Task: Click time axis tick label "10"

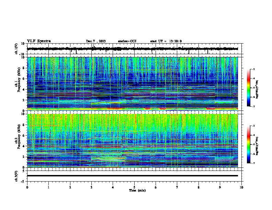Action: (x=241, y=187)
